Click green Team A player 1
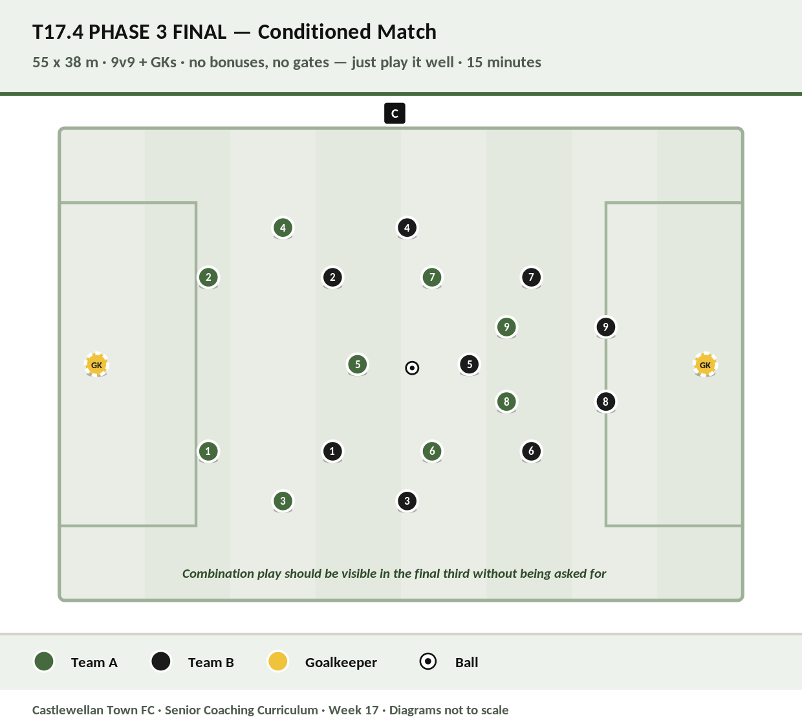This screenshot has width=802, height=726. click(208, 451)
